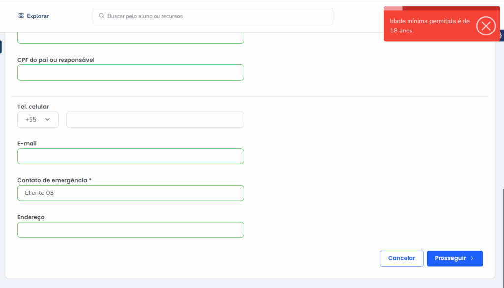
Task: Expand country code list via chevron arrow
Action: tap(48, 120)
